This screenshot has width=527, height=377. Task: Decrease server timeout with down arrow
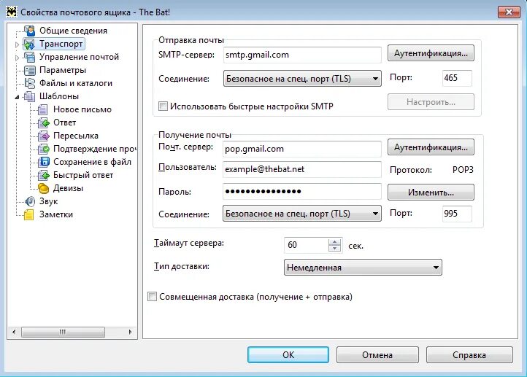tap(334, 249)
